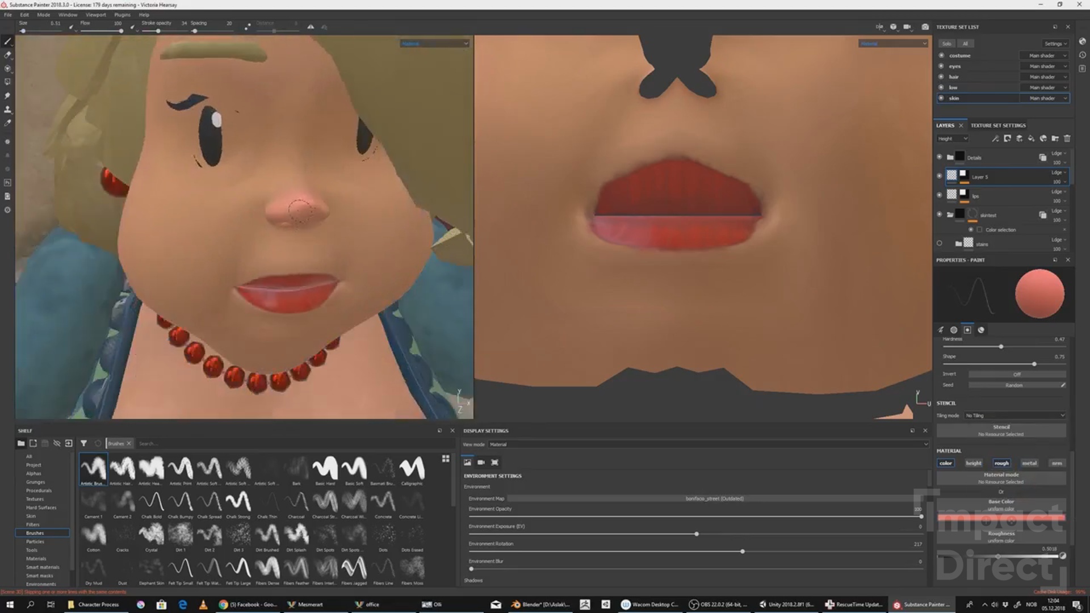Image resolution: width=1090 pixels, height=613 pixels.
Task: Toggle the rough material channel button
Action: pos(1001,463)
